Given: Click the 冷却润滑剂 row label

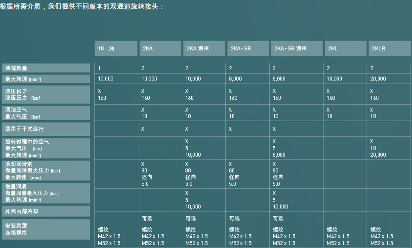Looking at the screenshot, I should coord(46,170).
